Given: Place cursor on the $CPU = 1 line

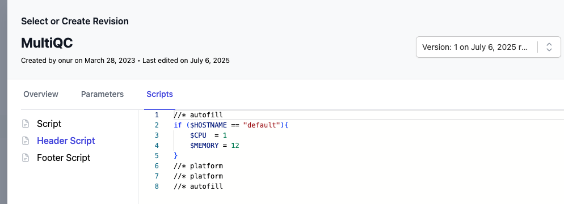Looking at the screenshot, I should (x=209, y=135).
